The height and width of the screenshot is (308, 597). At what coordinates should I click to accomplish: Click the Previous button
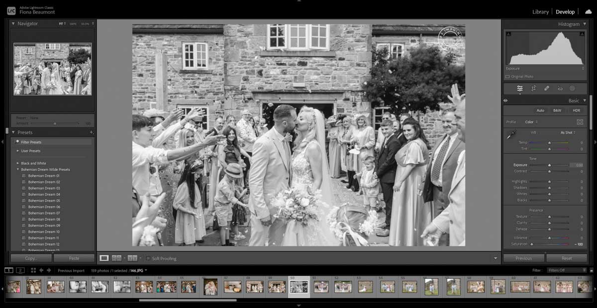pyautogui.click(x=524, y=258)
